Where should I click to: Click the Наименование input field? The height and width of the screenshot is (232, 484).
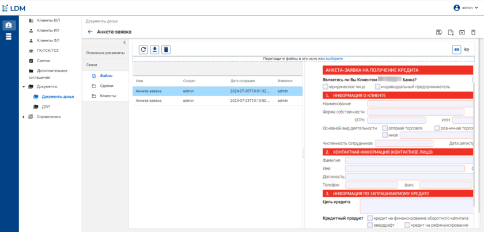point(414,104)
